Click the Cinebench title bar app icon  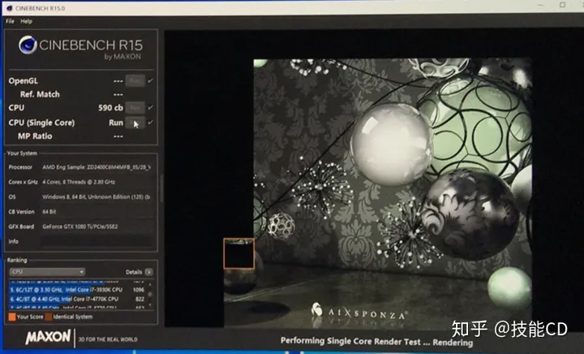coord(9,8)
